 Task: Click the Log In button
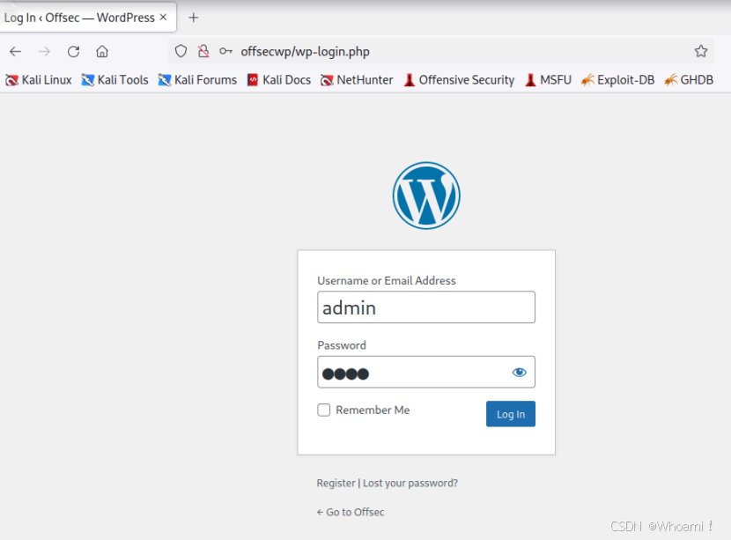[511, 414]
